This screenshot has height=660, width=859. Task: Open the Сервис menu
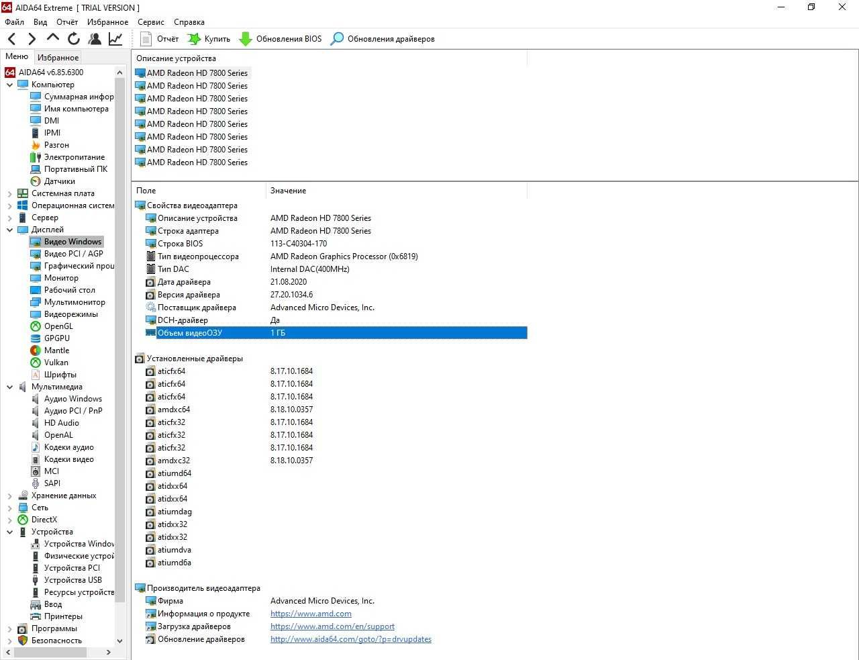(x=151, y=22)
